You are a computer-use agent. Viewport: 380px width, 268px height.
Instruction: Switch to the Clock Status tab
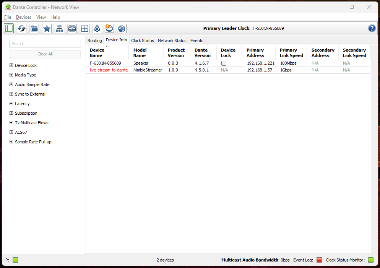(x=143, y=41)
